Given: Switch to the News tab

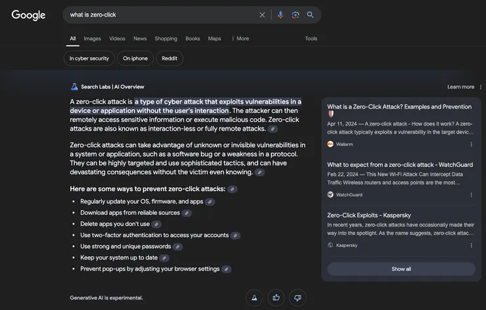Looking at the screenshot, I should click(140, 39).
